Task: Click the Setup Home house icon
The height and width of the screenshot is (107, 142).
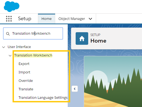Action: click(82, 38)
